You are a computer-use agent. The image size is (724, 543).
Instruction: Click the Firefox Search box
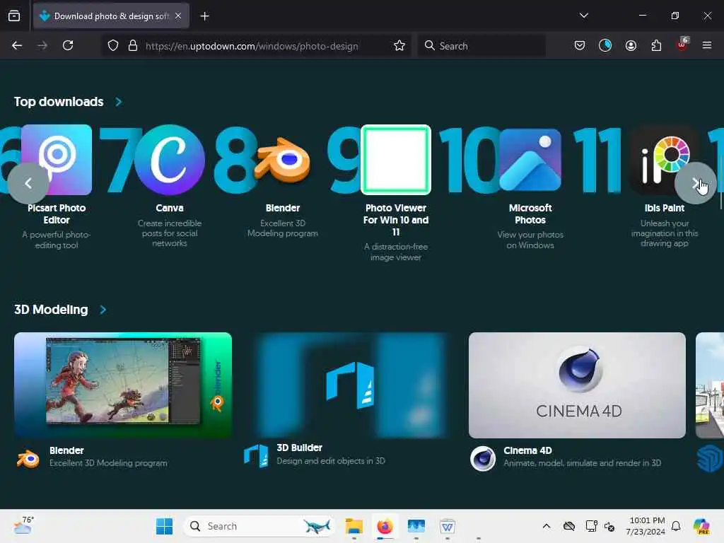[481, 46]
